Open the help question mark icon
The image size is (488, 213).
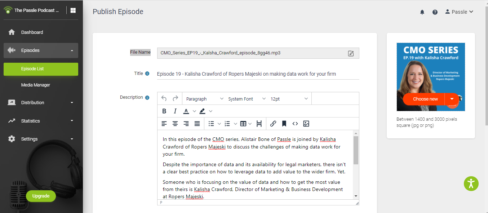point(435,12)
